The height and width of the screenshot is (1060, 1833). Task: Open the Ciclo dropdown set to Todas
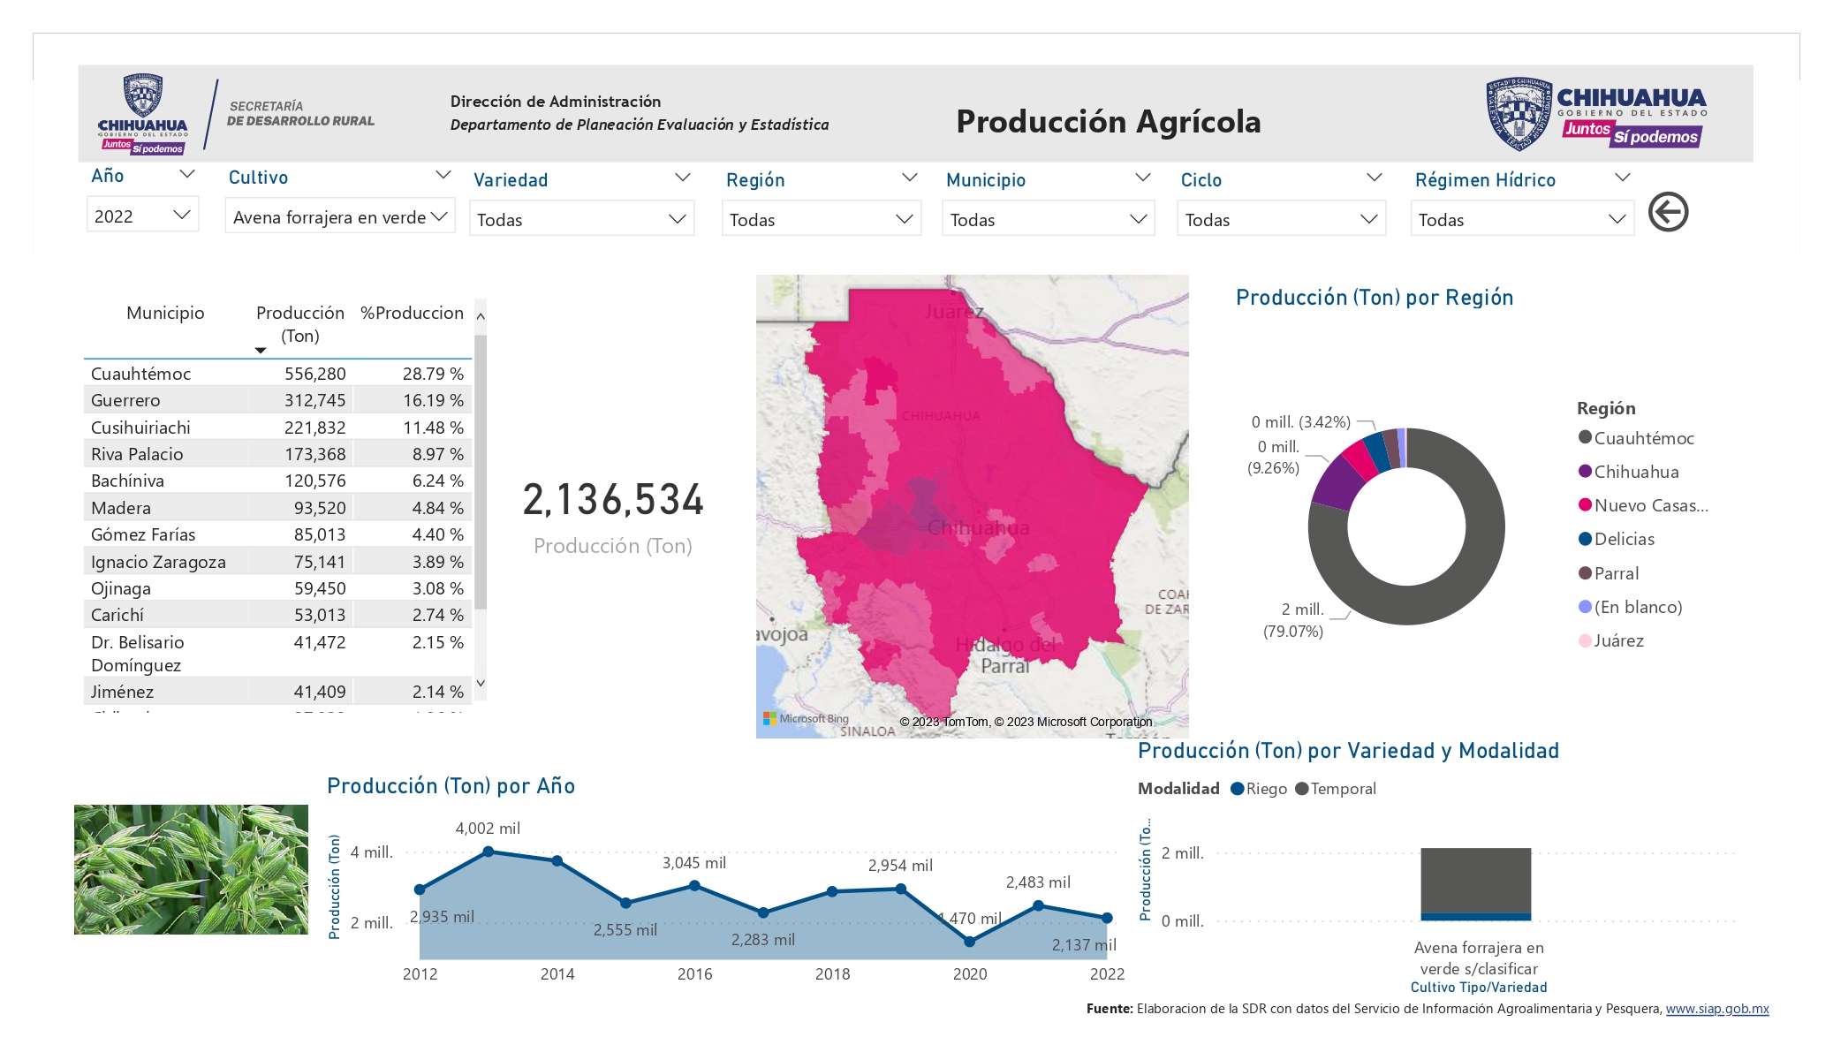pos(1281,219)
